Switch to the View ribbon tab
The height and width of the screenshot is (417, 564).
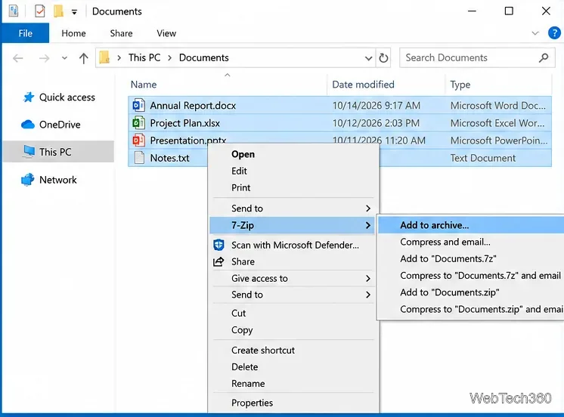(x=166, y=33)
